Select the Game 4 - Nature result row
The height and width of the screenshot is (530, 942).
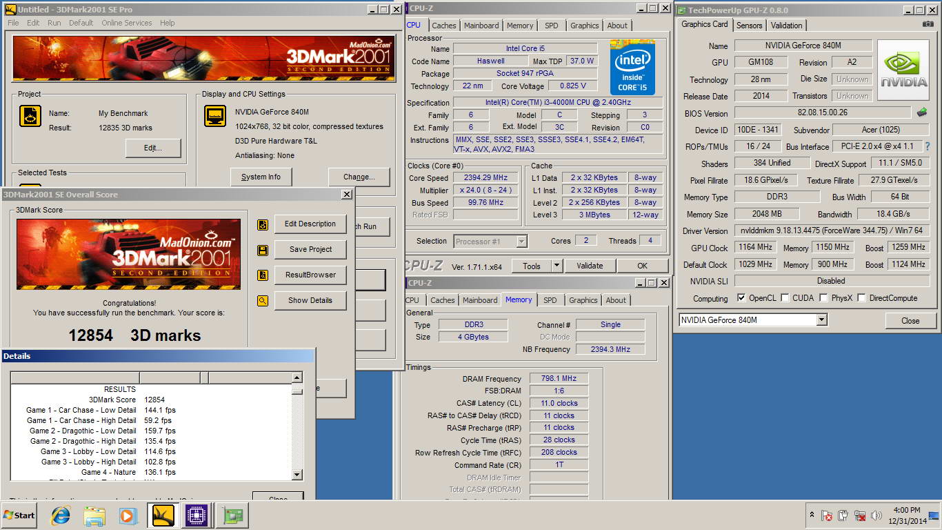(x=152, y=472)
